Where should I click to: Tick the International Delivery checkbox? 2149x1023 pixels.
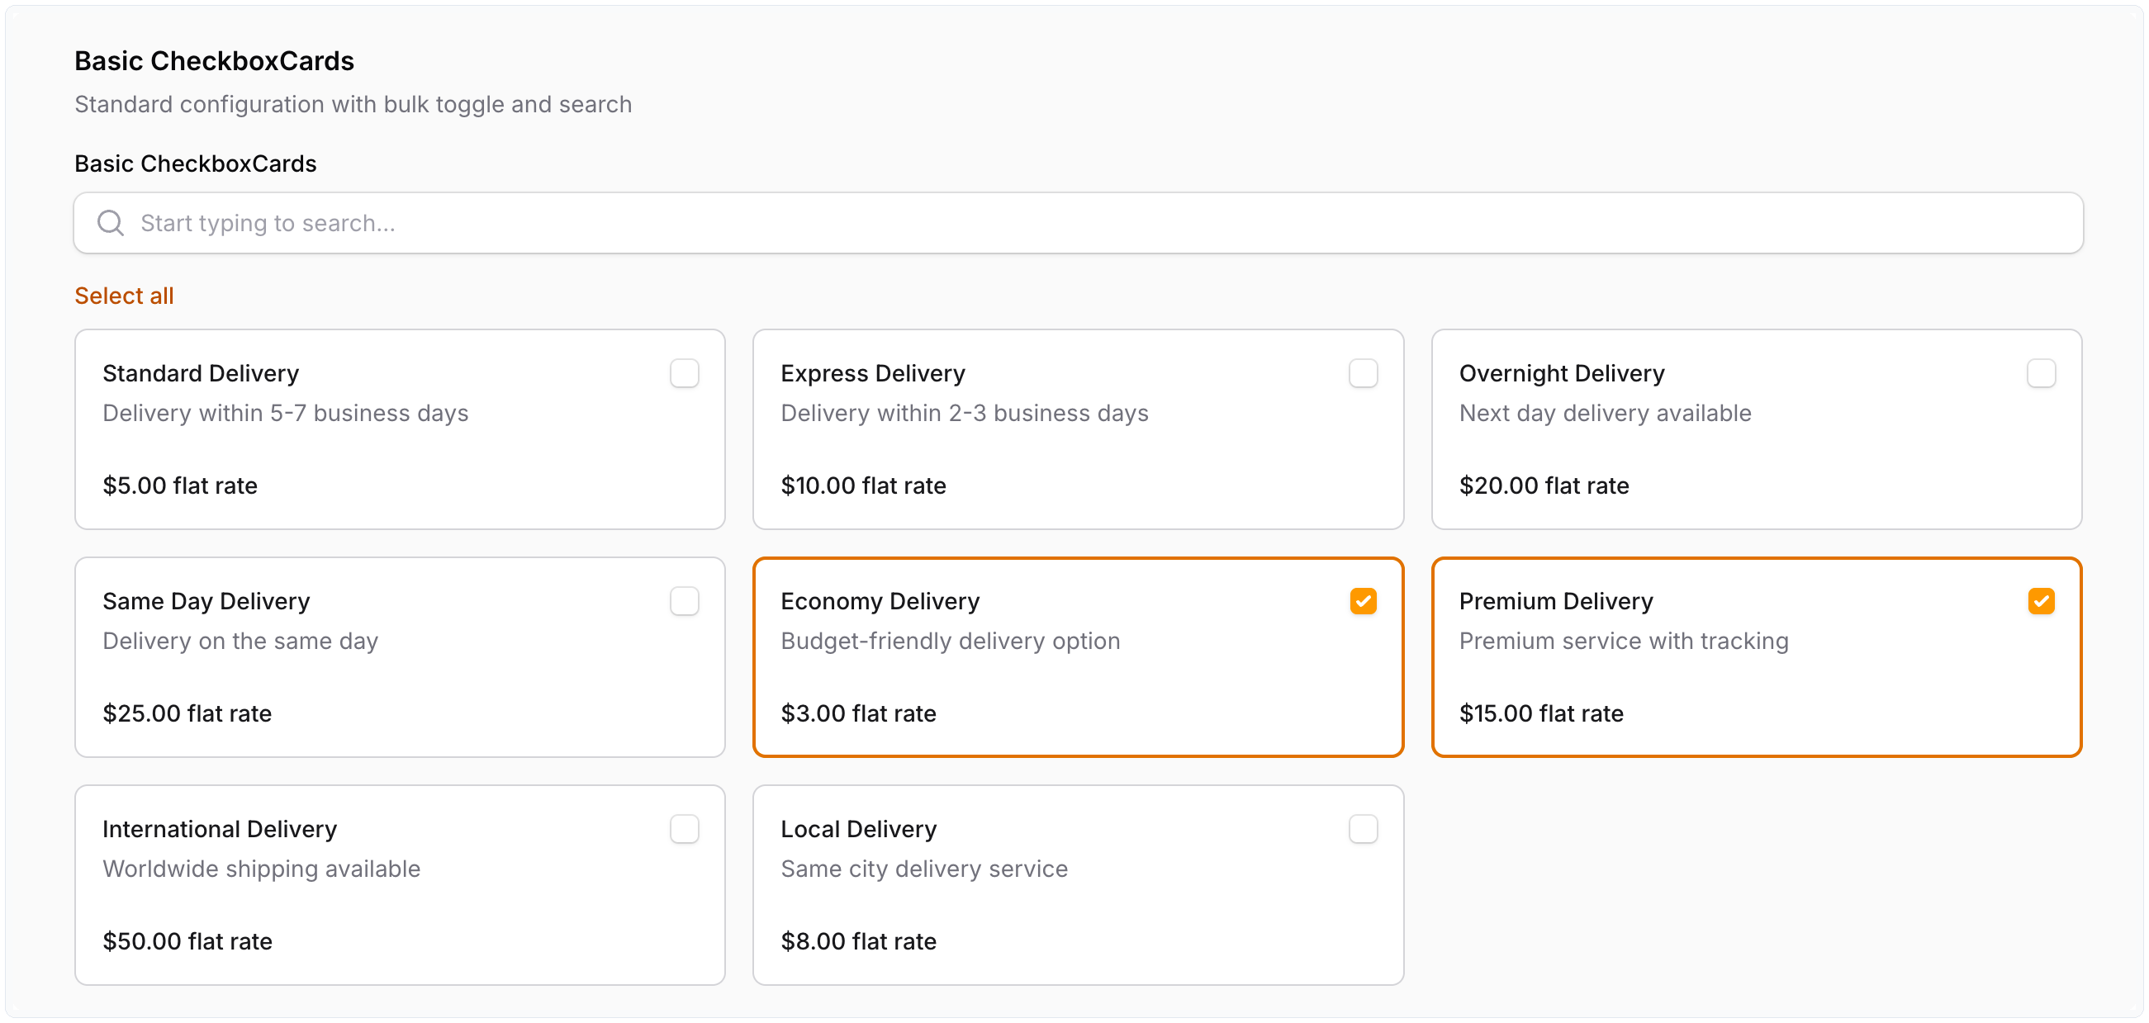pos(684,828)
